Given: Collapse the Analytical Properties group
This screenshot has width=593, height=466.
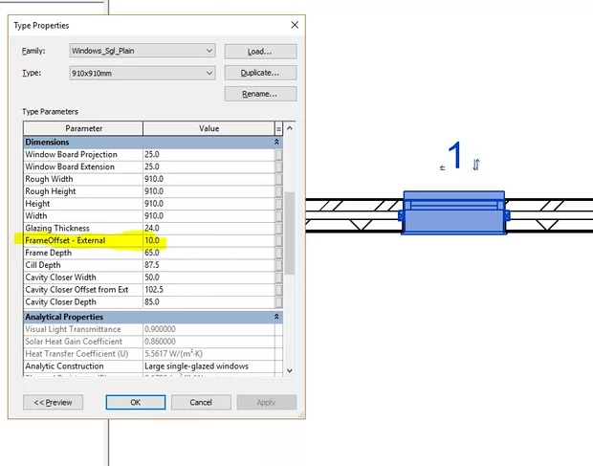Looking at the screenshot, I should click(277, 317).
